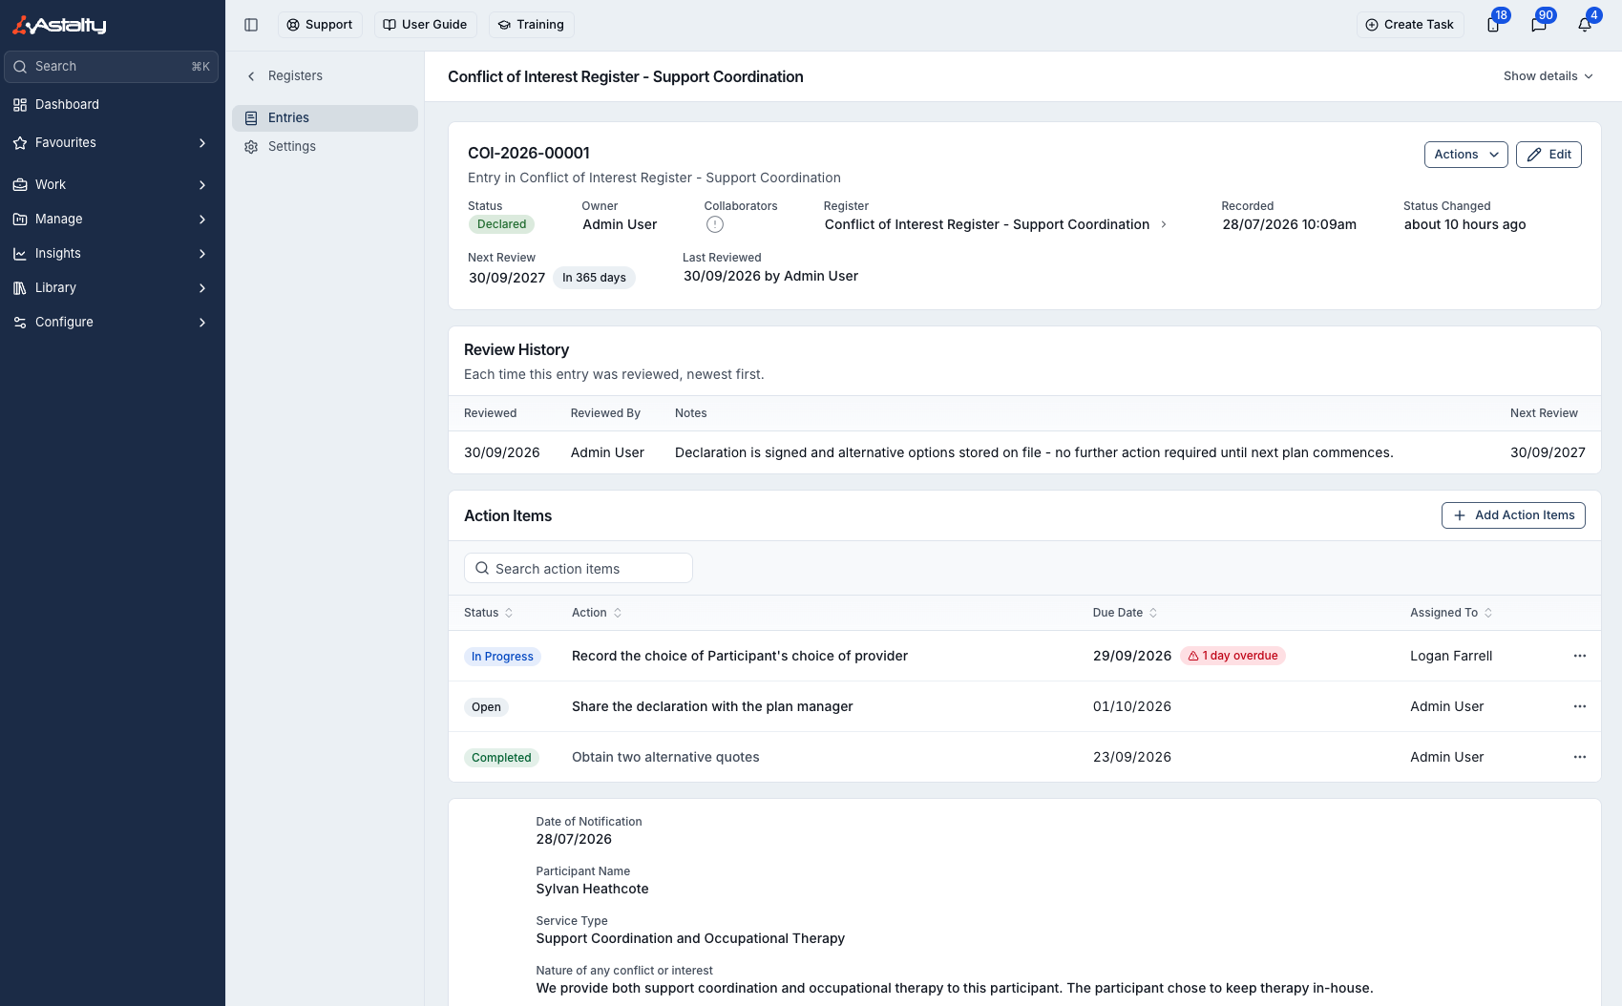Screen dimensions: 1622x1006
Task: Open Dashboard in sidebar
Action: pos(113,105)
